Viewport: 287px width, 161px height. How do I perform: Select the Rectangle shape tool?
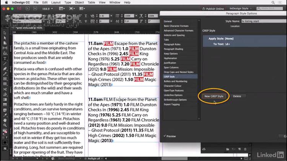pos(5,84)
